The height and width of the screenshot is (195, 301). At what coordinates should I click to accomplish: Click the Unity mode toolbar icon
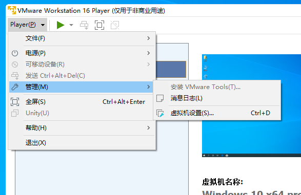(x=115, y=25)
